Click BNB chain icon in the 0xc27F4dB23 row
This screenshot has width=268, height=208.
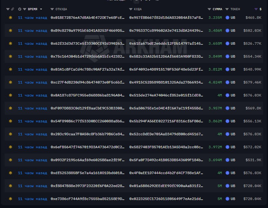[11, 82]
